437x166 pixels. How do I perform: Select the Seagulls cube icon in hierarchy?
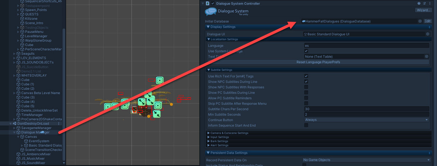19,54
